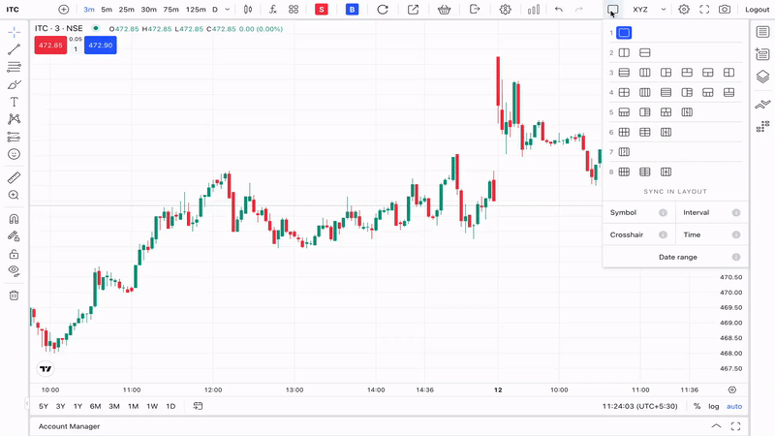Viewport: 775px width, 436px height.
Task: Click the trash icon to remove drawings
Action: (x=14, y=295)
